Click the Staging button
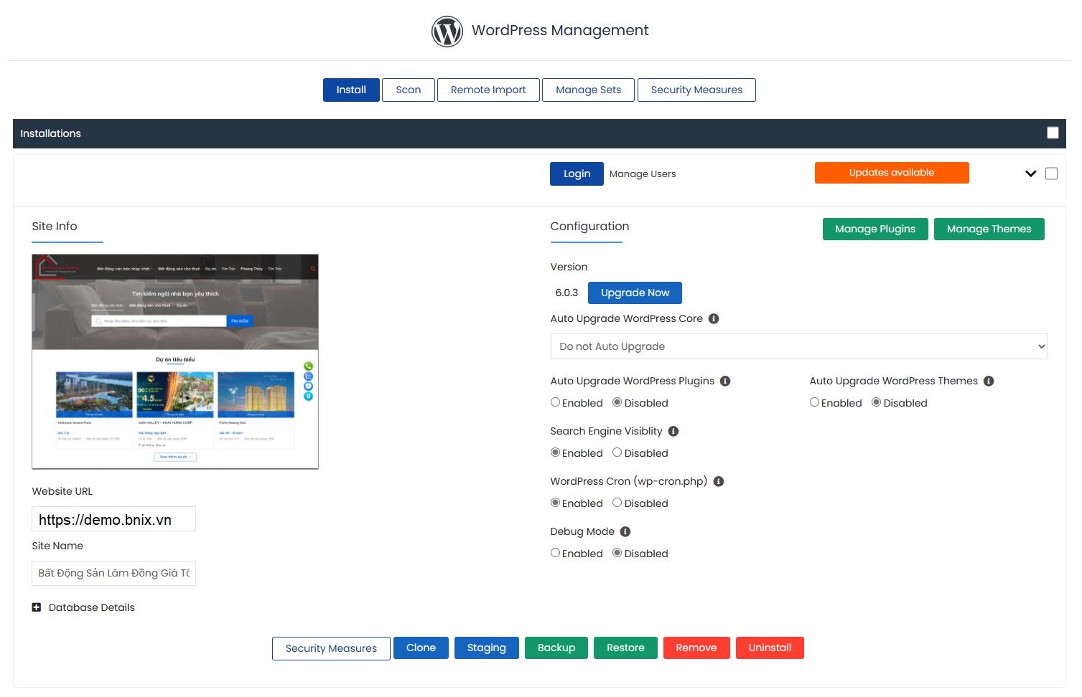Screen dimensions: 1082x697 tap(486, 648)
